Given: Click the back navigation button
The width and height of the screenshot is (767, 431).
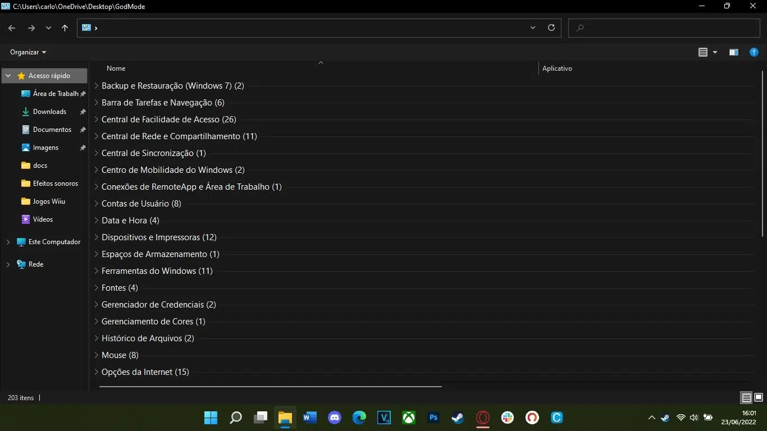Looking at the screenshot, I should [x=11, y=27].
